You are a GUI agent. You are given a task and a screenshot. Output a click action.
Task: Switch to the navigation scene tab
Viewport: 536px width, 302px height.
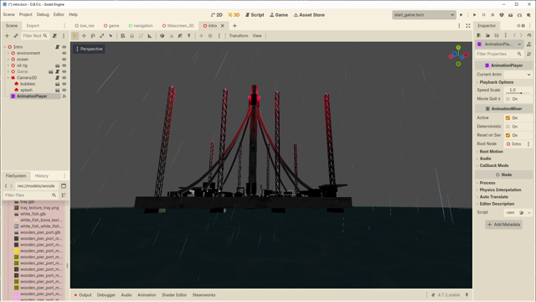tap(141, 26)
